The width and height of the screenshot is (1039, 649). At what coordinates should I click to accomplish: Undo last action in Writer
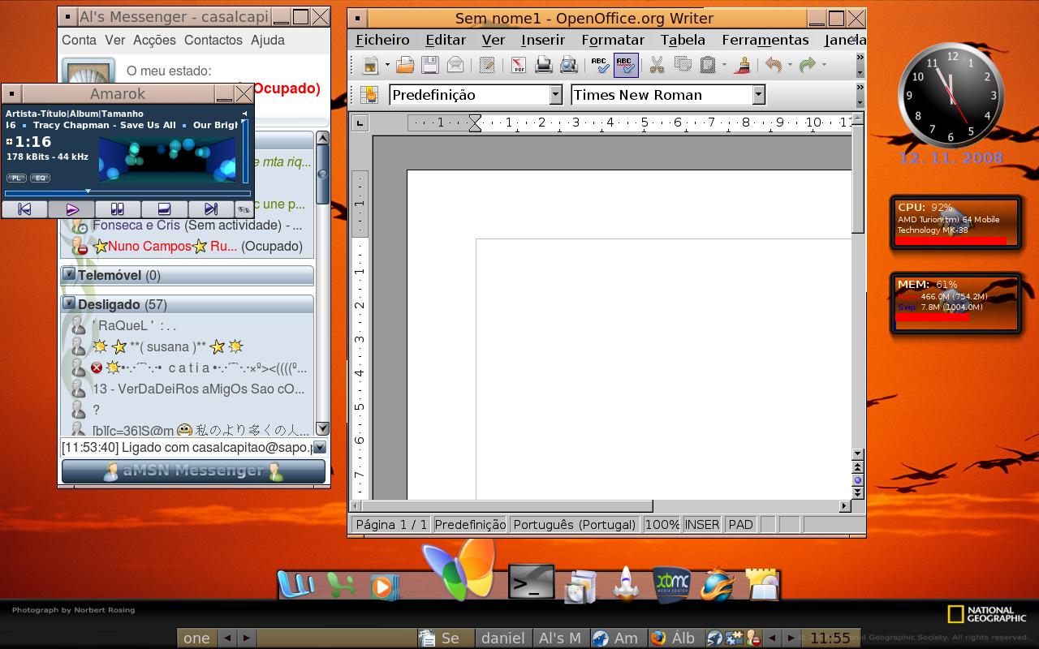point(773,65)
